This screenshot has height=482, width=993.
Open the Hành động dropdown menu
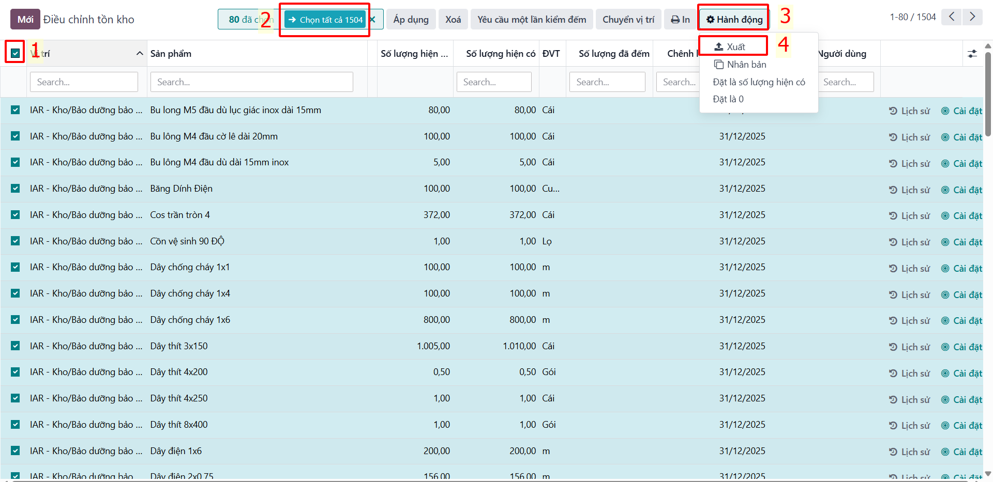point(734,20)
